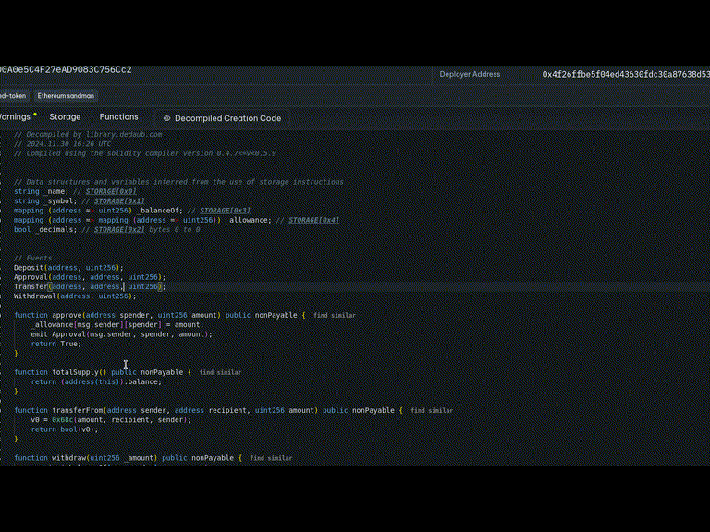Click the Ethereum sandman tag
This screenshot has width=710, height=532.
[x=66, y=95]
